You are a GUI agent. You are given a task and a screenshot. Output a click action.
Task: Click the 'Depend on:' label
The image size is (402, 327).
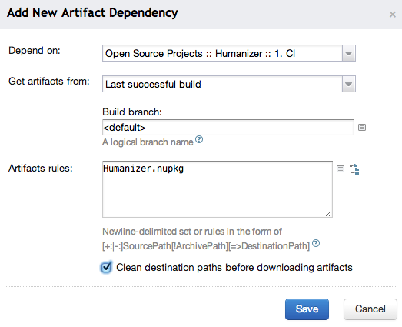coord(35,51)
